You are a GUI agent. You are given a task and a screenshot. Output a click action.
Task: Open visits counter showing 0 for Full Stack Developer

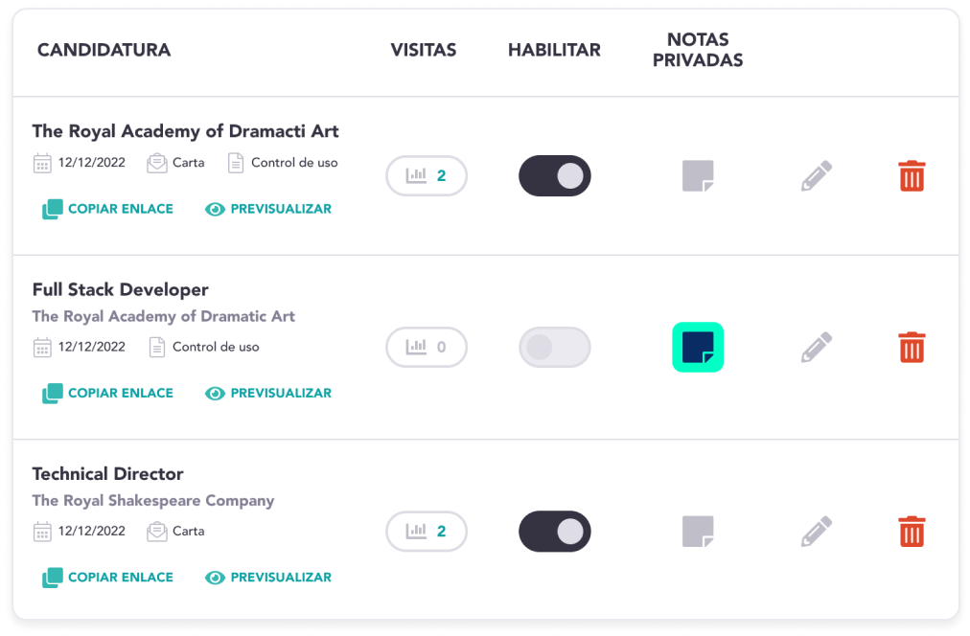(427, 348)
